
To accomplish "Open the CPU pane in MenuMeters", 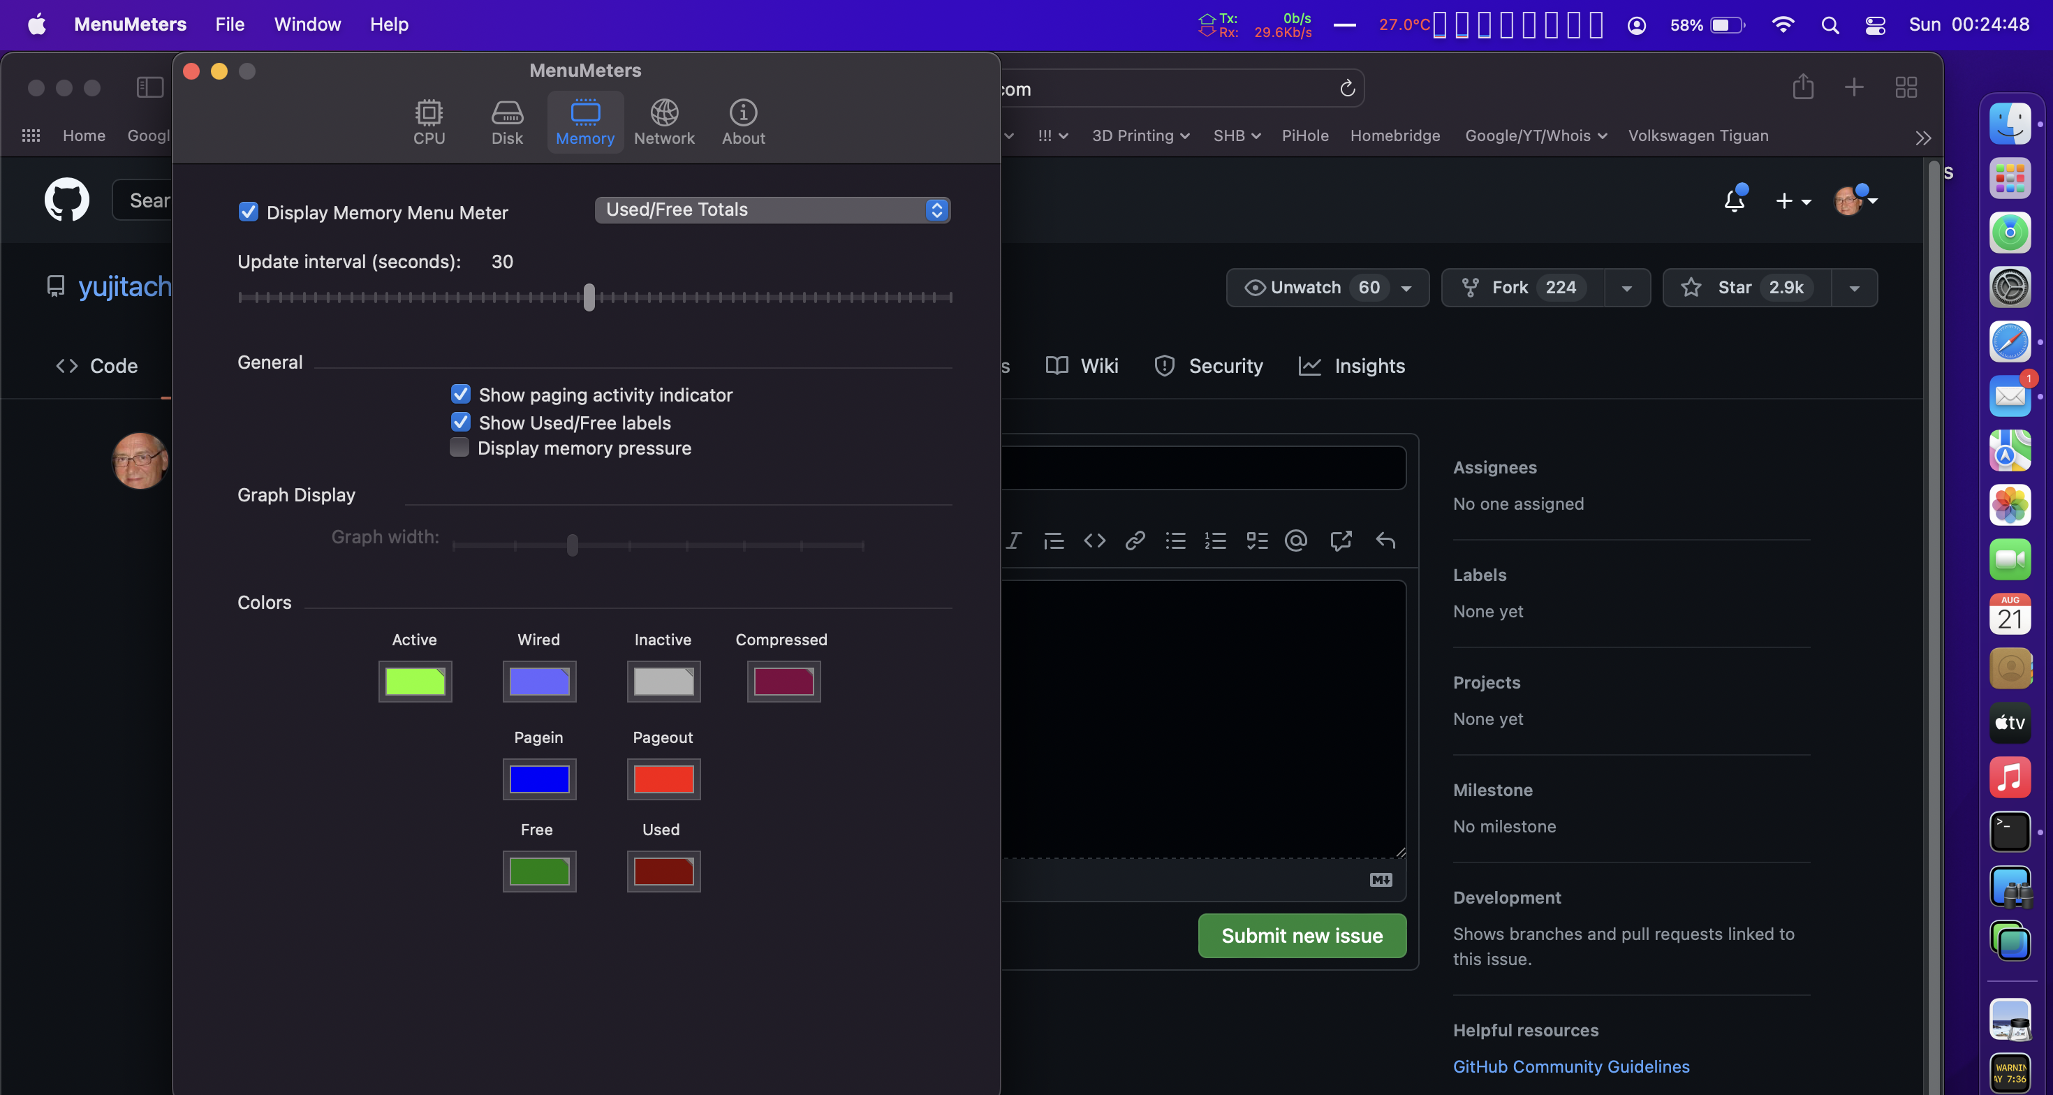I will [x=429, y=121].
